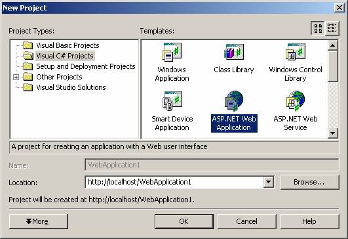Click the Visual Basic Projects folder icon
The width and height of the screenshot is (348, 239).
coord(28,45)
